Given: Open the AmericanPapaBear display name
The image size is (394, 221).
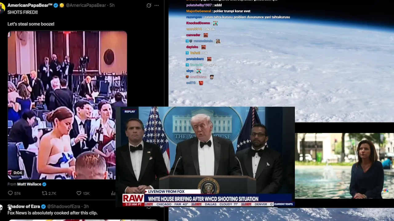Looking at the screenshot, I should coord(30,5).
